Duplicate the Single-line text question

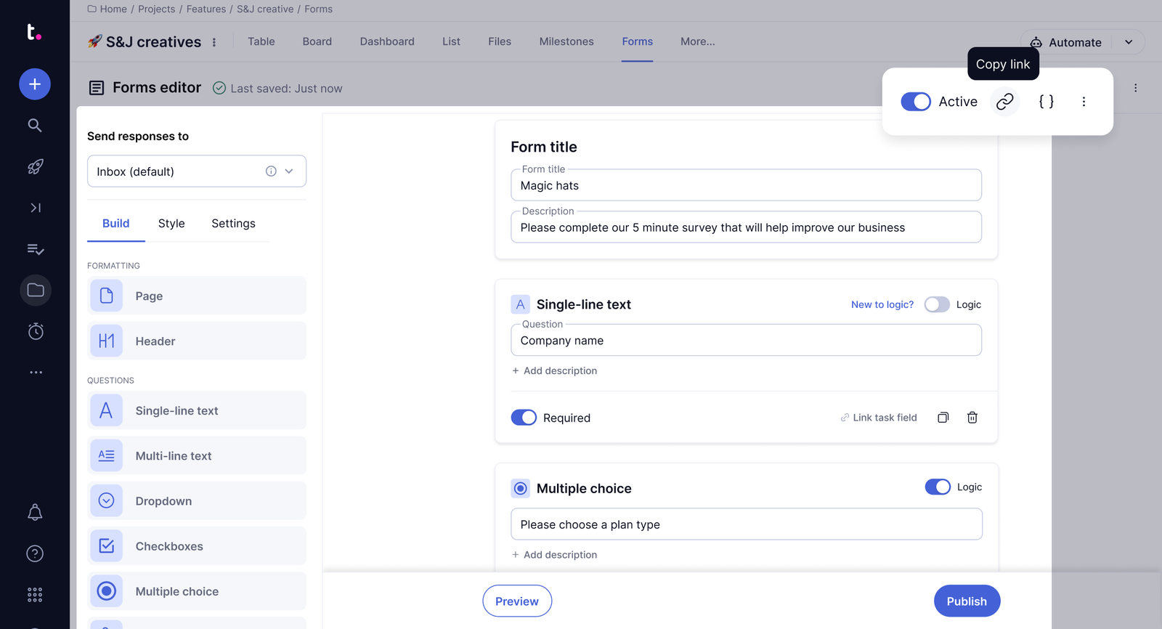click(x=943, y=418)
